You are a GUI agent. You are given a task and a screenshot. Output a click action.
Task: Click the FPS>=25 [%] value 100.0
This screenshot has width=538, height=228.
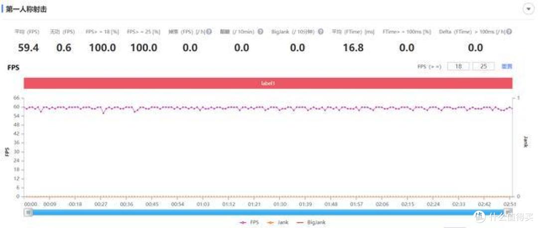point(144,48)
